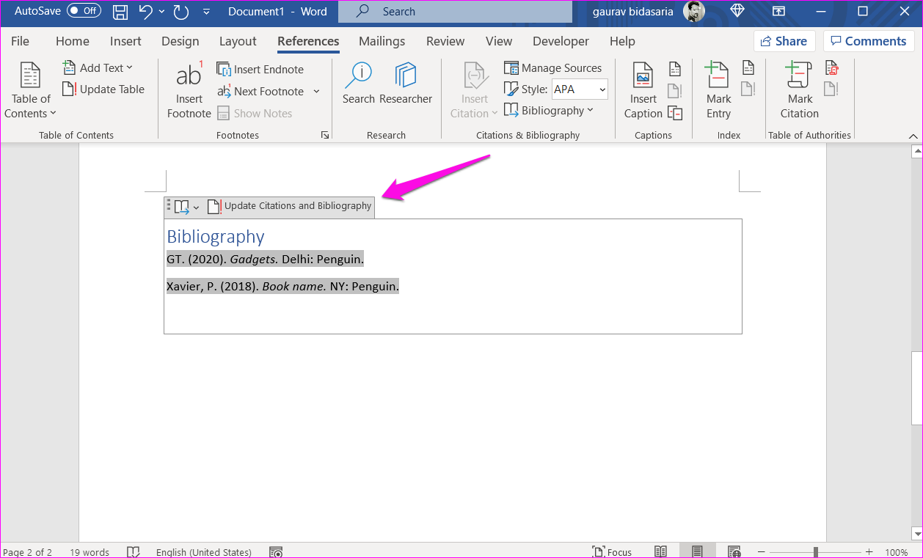Click the Insert Caption button

pos(643,91)
